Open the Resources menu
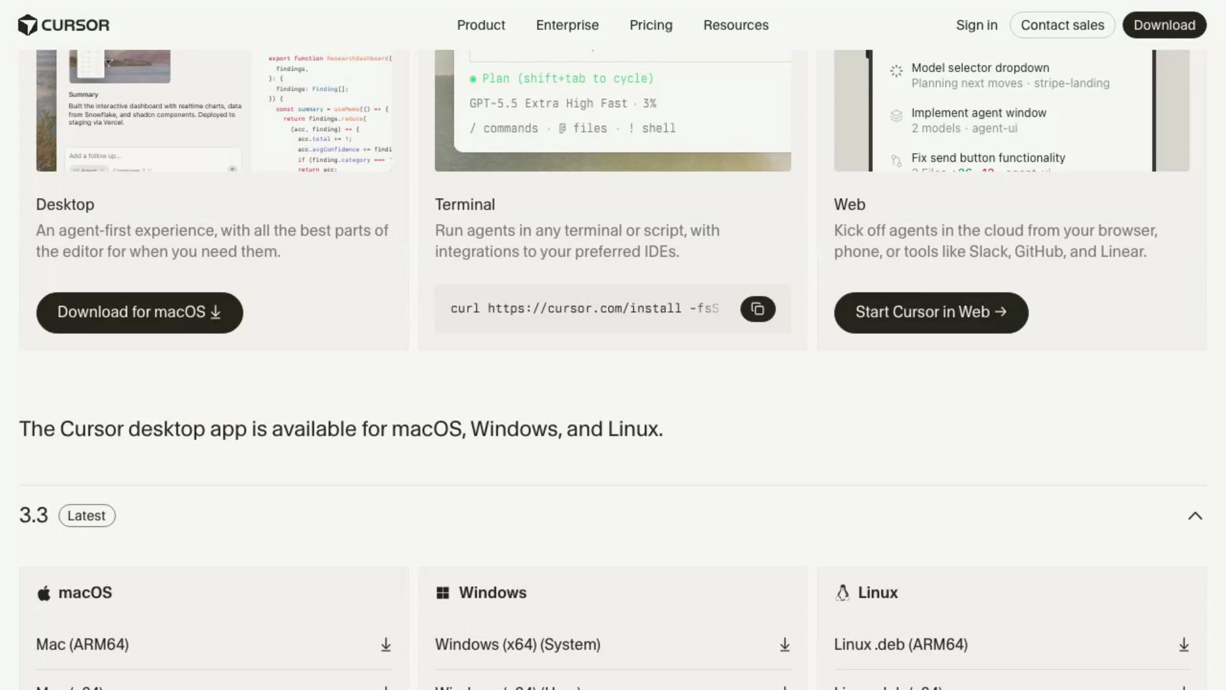 click(x=736, y=25)
